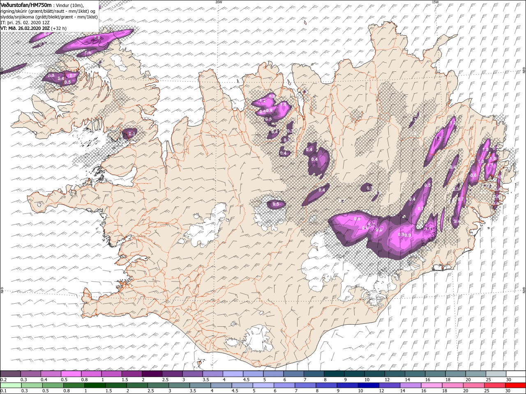The height and width of the screenshot is (394, 526).
Task: Pick the periwinkle upper swatch between 4 and 4.5
Action: [x=233, y=374]
